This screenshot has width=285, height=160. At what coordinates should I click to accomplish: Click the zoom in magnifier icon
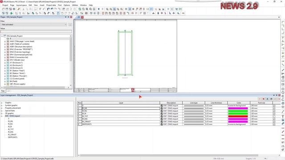[x=87, y=9]
